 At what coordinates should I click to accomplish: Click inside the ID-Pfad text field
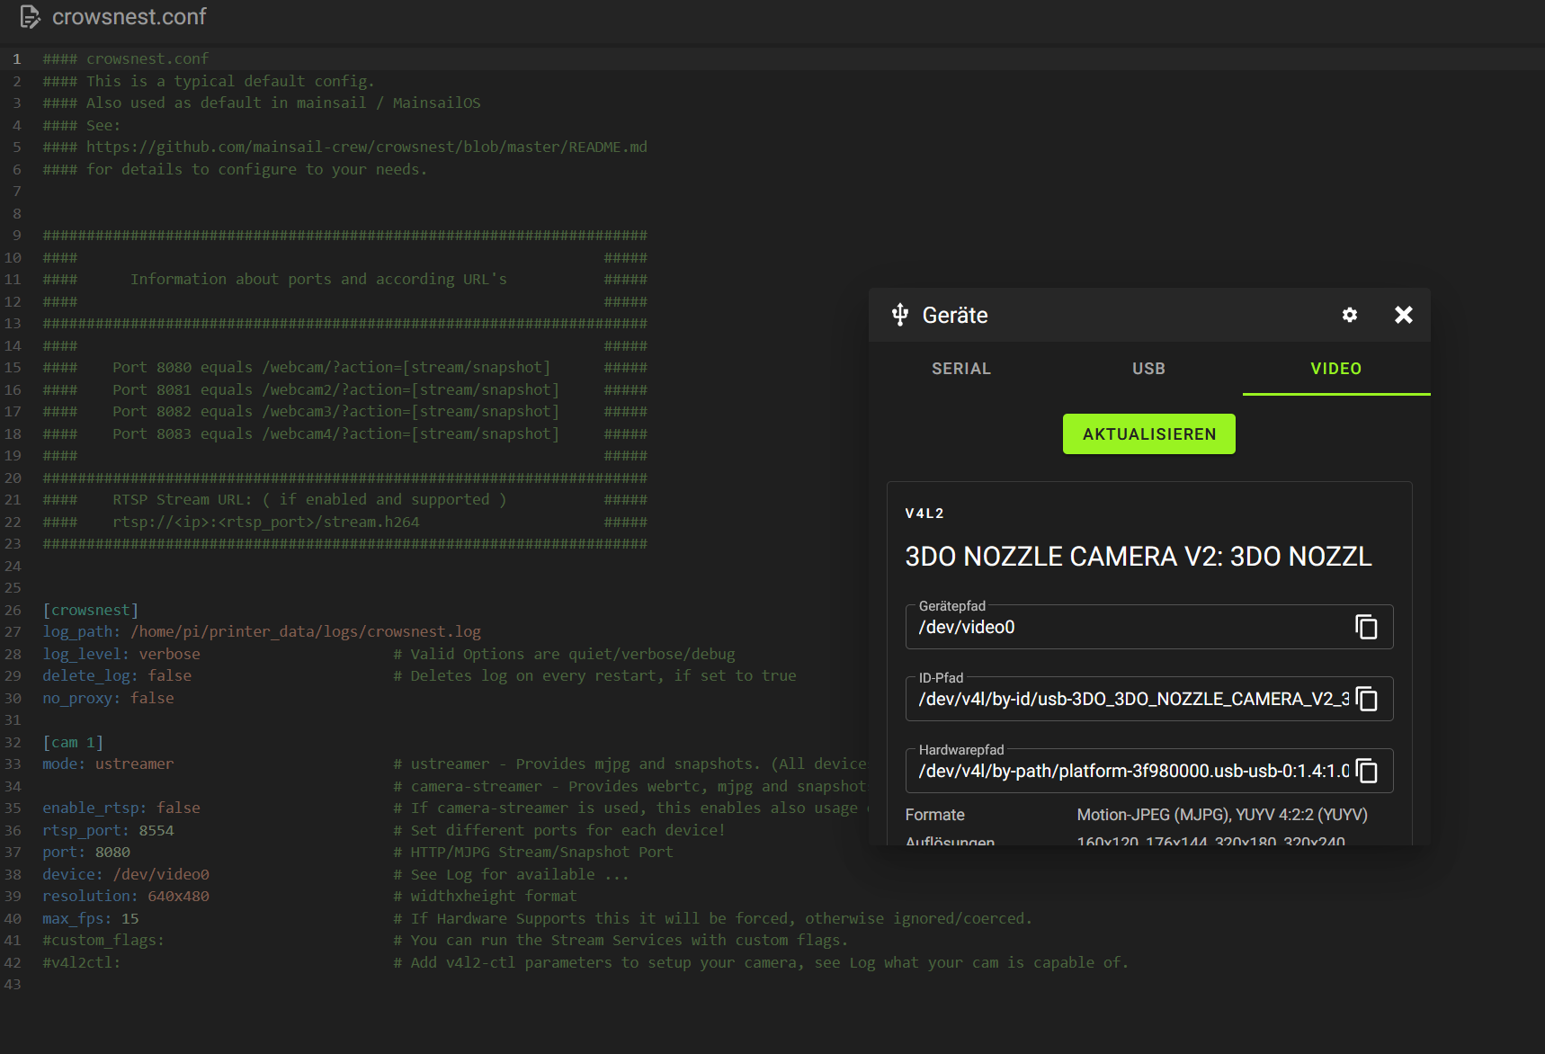click(1124, 700)
